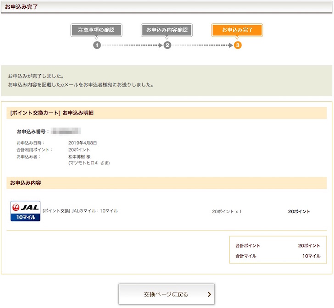The height and width of the screenshot is (308, 334).
Task: Click the orange step 3 circle indicator
Action: 238,45
